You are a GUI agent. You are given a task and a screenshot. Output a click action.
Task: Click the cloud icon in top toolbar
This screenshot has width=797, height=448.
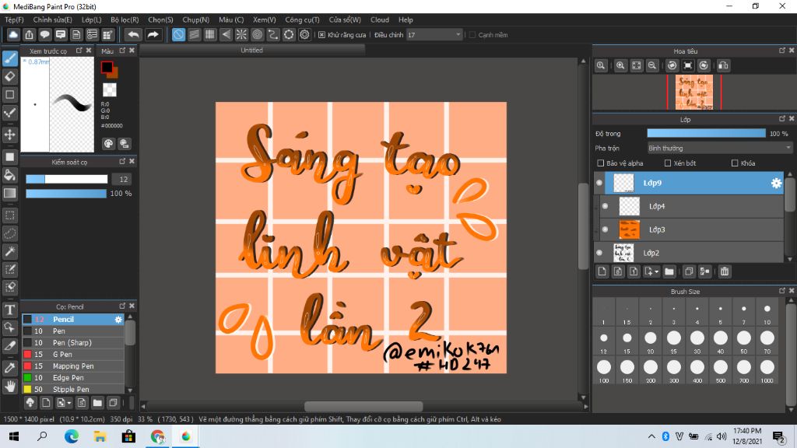click(13, 34)
